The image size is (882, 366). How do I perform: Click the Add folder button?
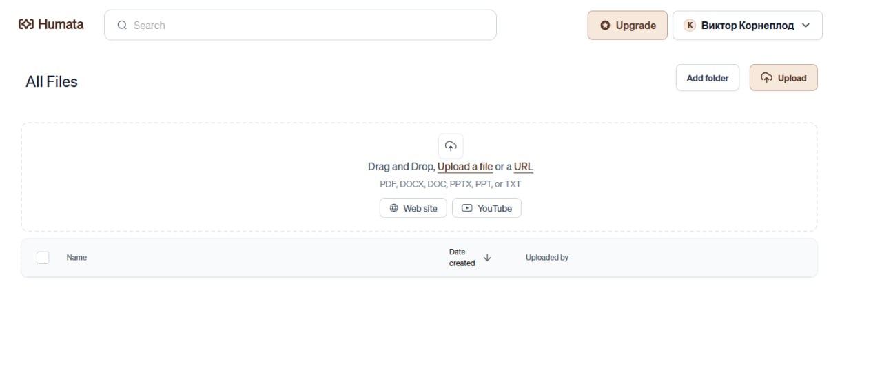click(708, 78)
